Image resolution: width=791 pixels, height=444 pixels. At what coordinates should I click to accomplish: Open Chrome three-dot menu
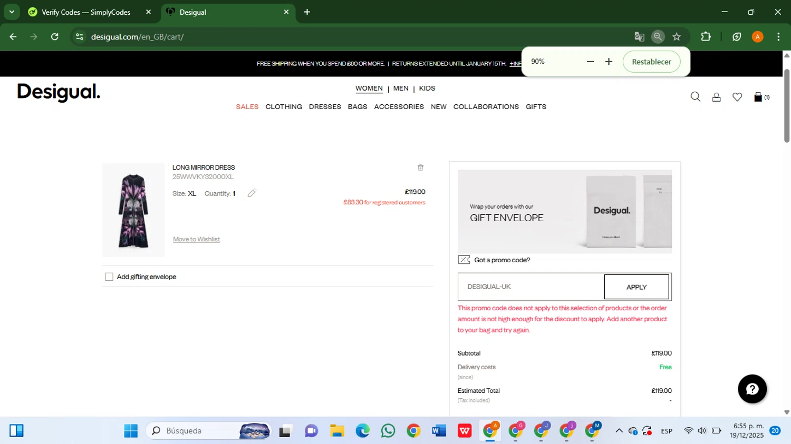(778, 37)
